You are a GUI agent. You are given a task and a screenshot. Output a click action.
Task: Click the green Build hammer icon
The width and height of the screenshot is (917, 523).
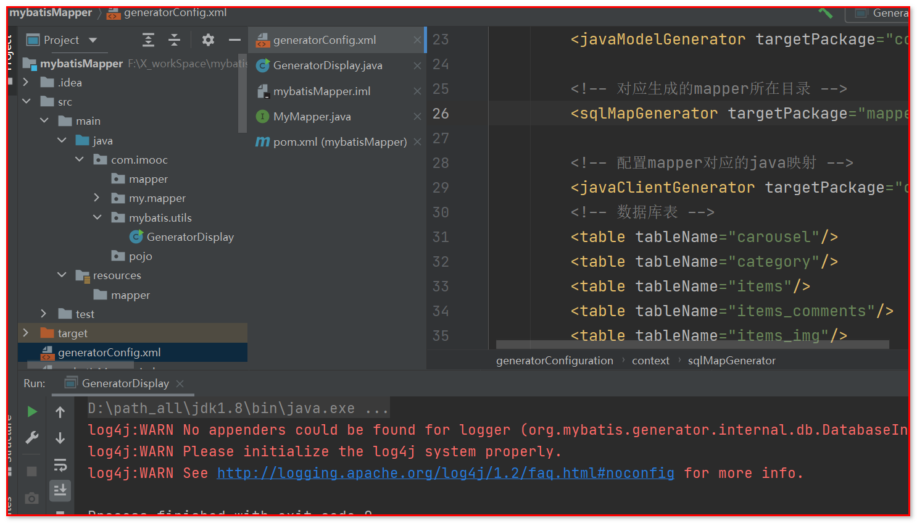click(825, 13)
